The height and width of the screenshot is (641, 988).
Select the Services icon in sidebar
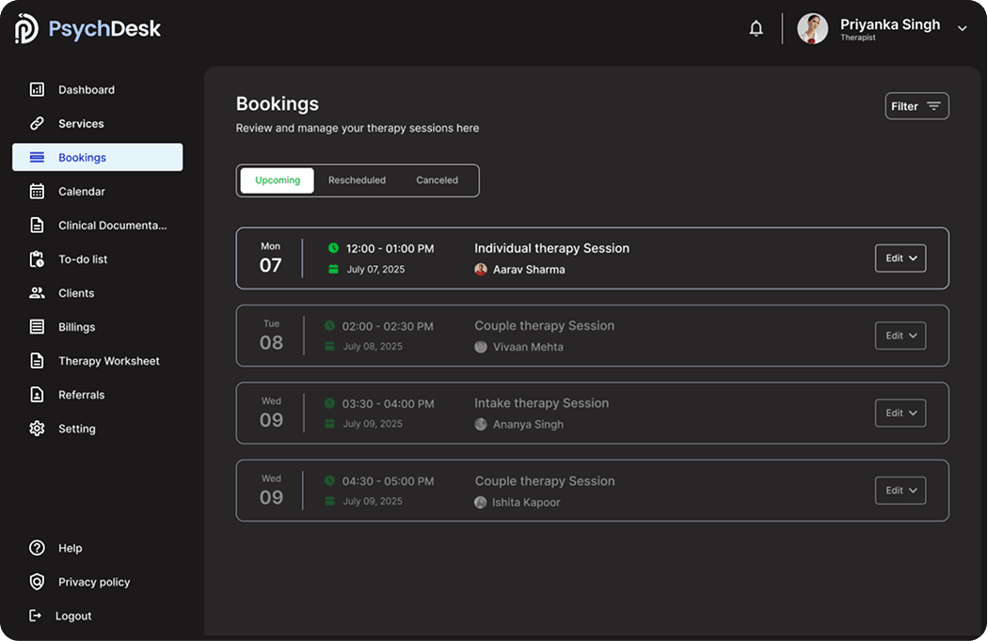(x=36, y=123)
